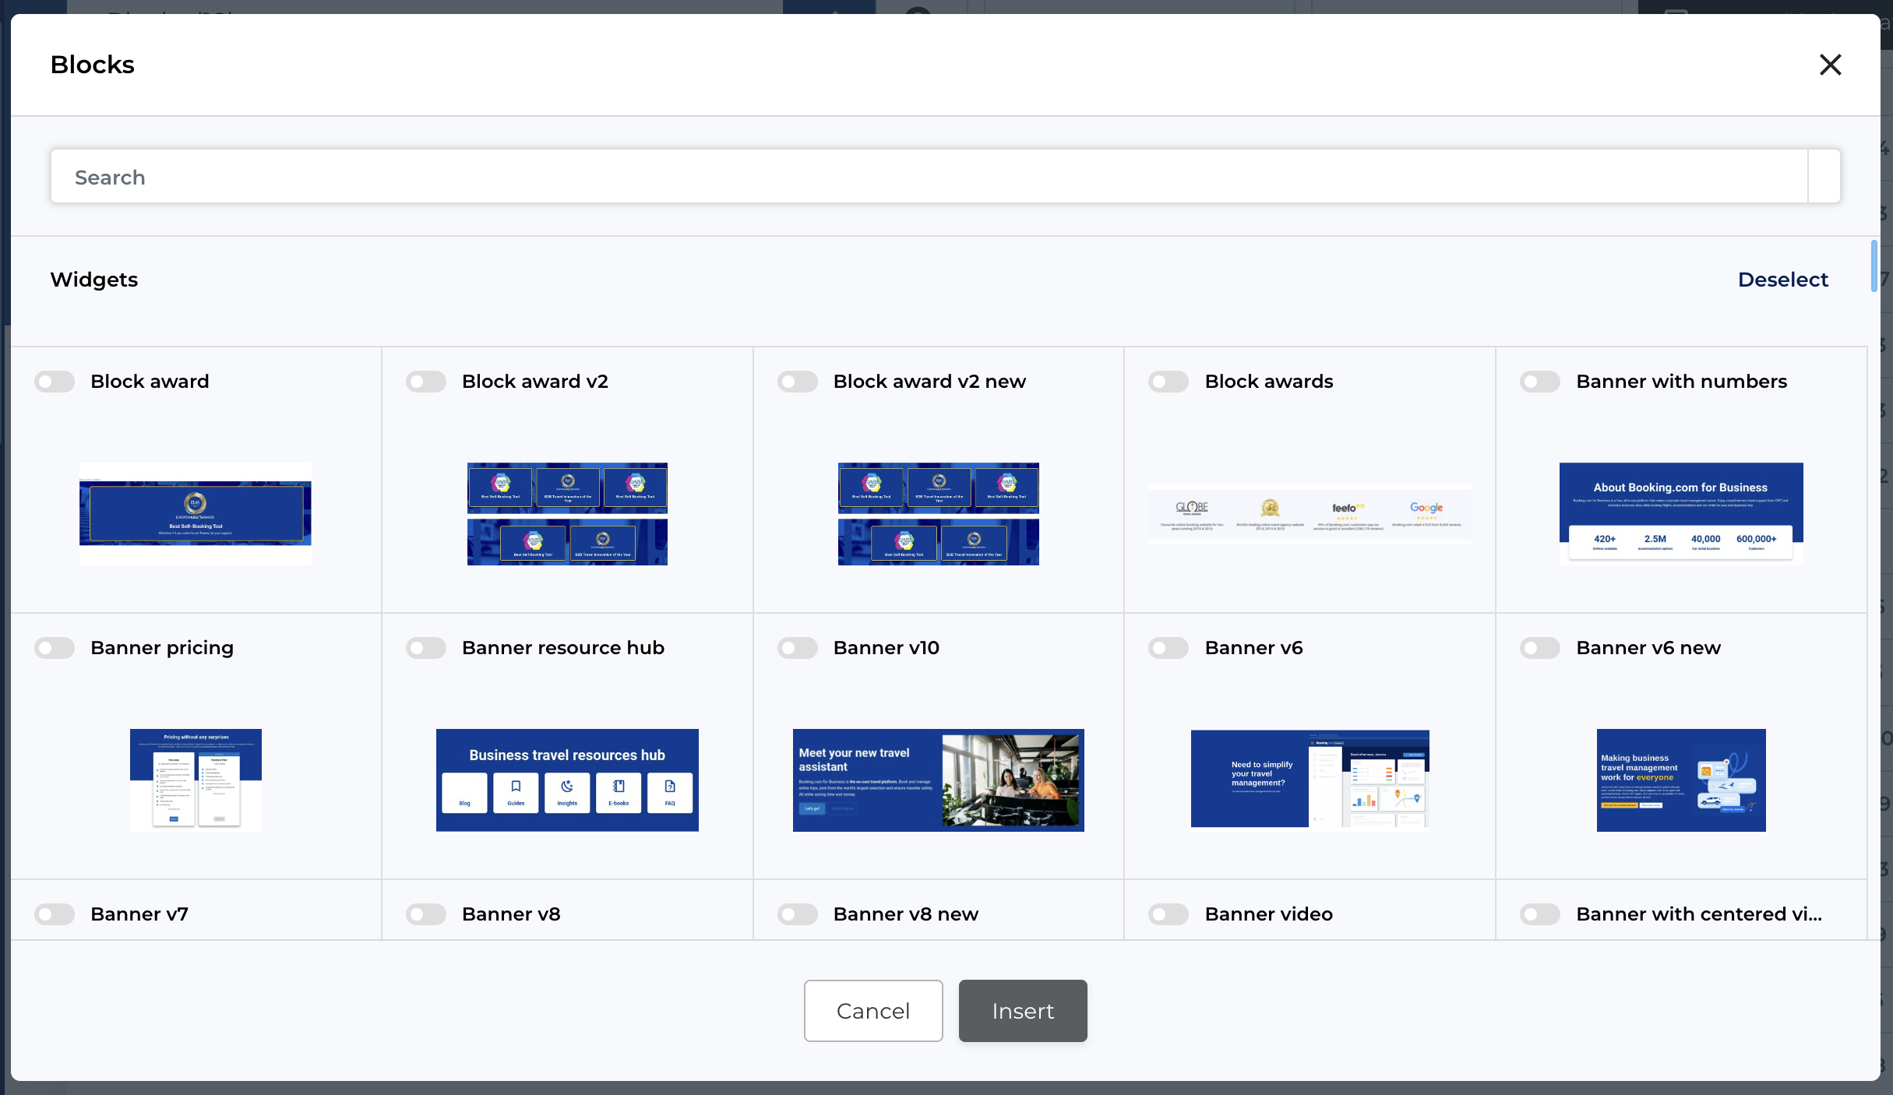Click the Deselect link for Widgets
Viewport: 1893px width, 1095px height.
click(x=1783, y=279)
